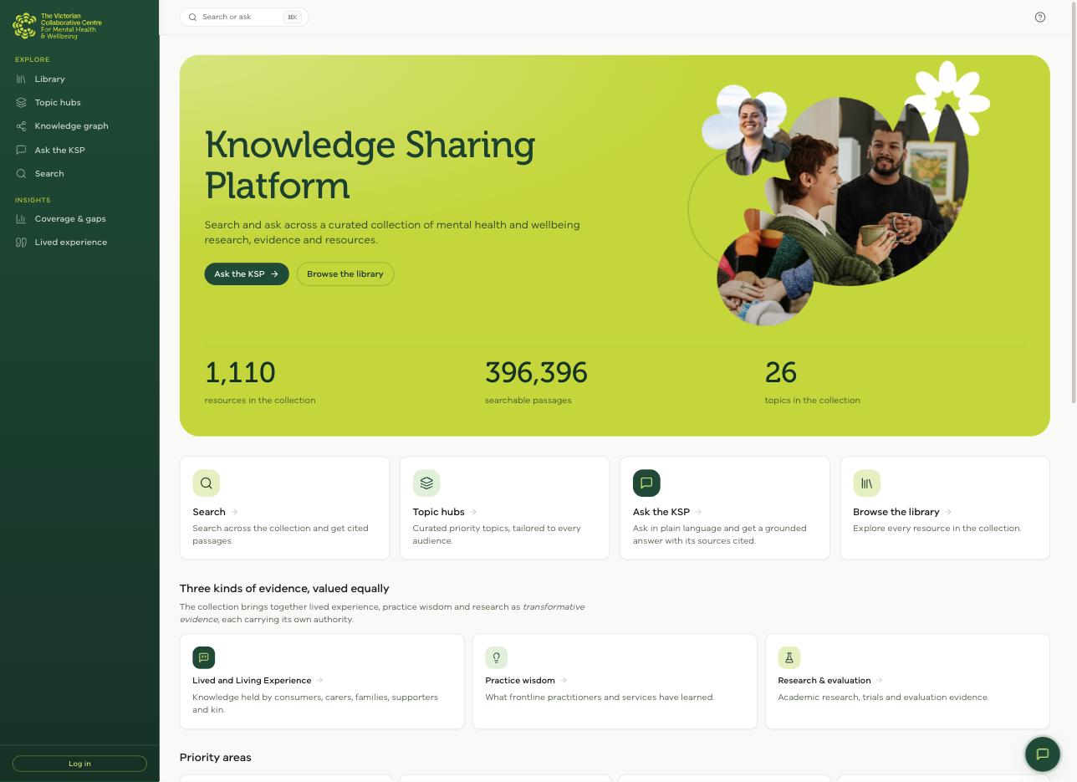Click the Browse the library hero button

click(345, 273)
